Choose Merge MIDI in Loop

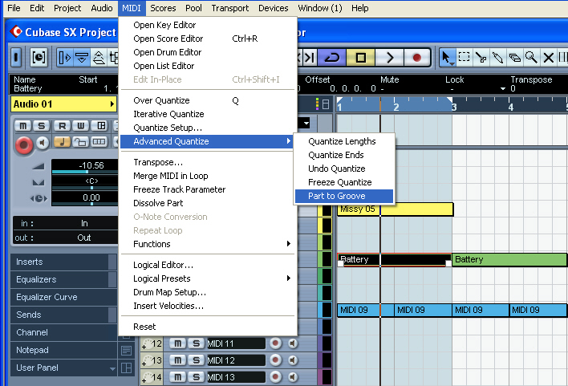click(x=208, y=176)
